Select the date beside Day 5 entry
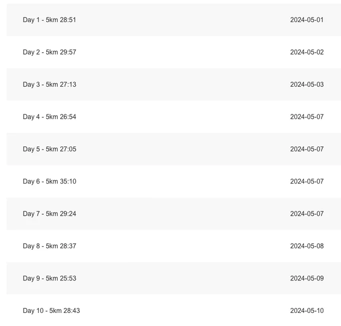The width and height of the screenshot is (341, 326). [x=306, y=149]
